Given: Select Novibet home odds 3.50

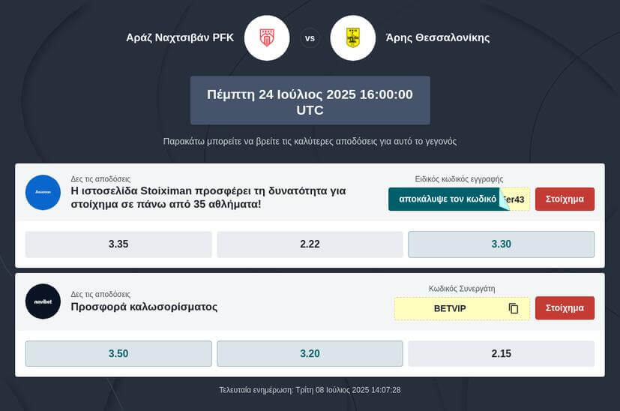Looking at the screenshot, I should [118, 354].
